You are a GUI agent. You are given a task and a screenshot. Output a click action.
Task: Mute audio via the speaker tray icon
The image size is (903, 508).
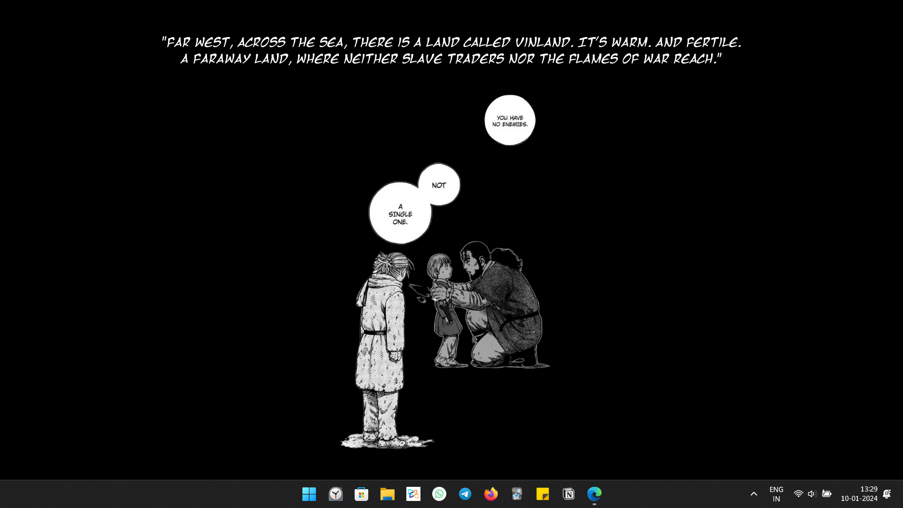click(x=812, y=494)
